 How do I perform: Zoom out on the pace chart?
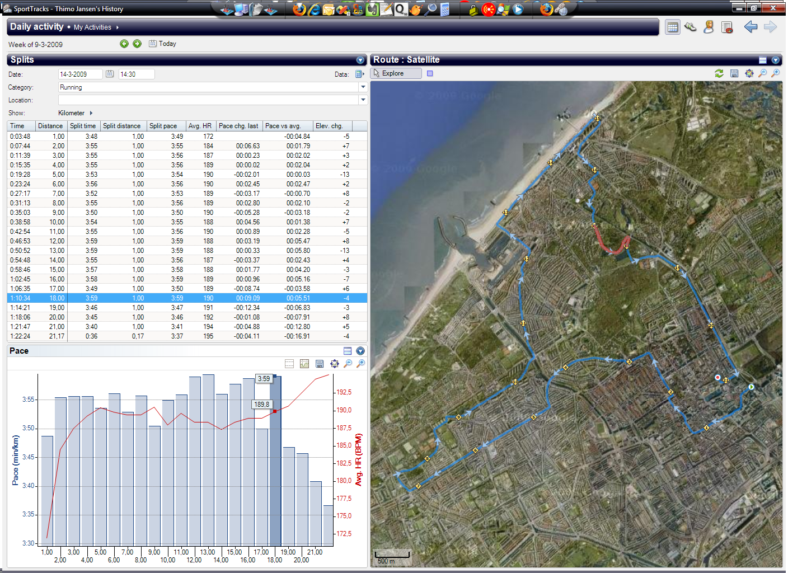pyautogui.click(x=348, y=364)
